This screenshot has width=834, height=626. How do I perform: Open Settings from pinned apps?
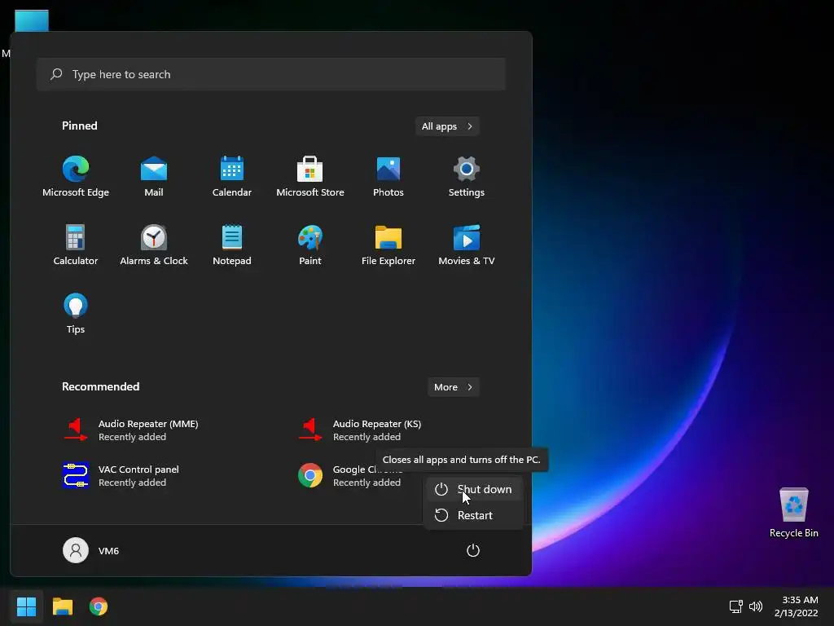467,177
